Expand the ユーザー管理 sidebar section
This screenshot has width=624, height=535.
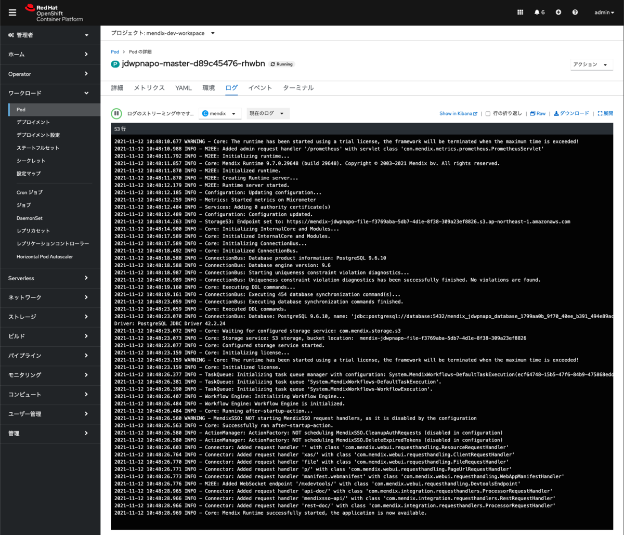tap(50, 414)
